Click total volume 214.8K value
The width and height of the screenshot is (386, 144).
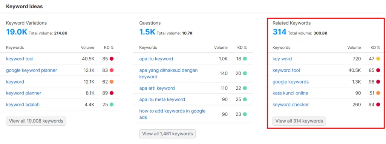(61, 33)
